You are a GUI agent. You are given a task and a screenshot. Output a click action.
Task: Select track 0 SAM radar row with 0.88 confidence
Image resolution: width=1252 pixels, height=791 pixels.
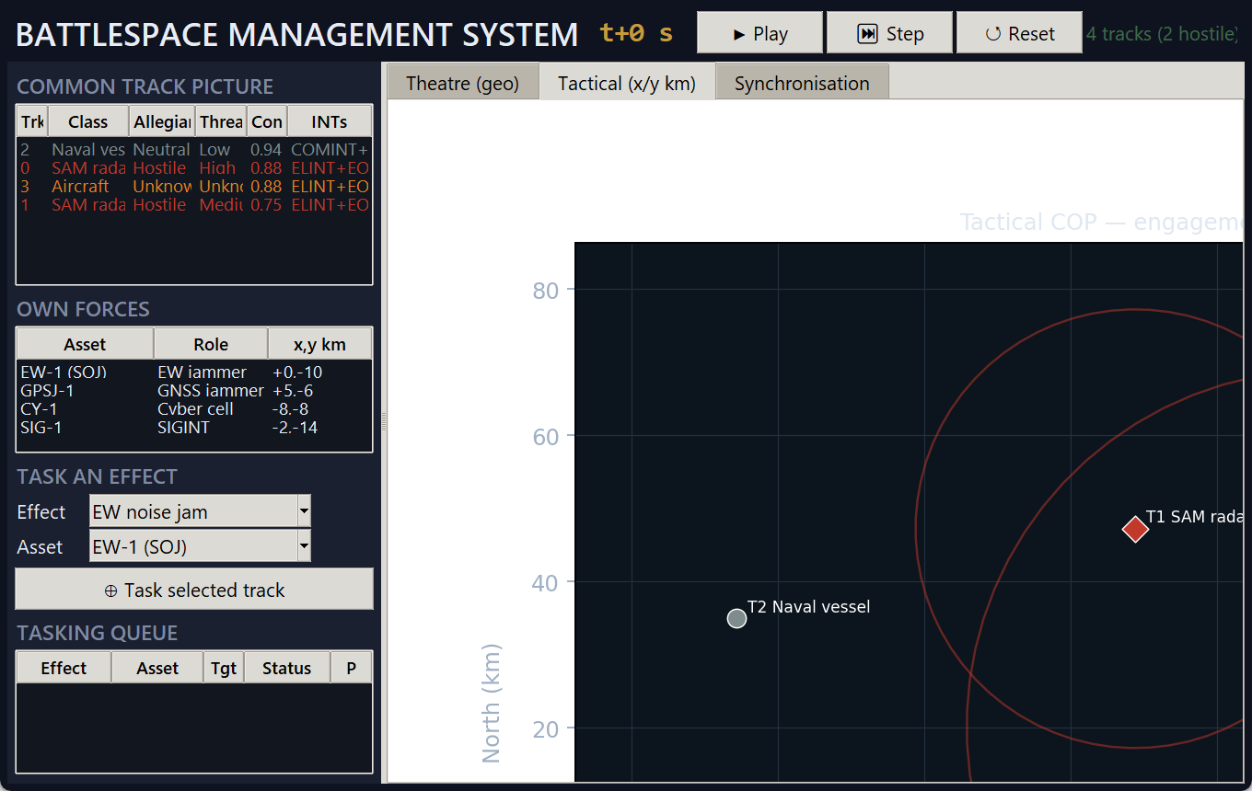click(x=194, y=167)
